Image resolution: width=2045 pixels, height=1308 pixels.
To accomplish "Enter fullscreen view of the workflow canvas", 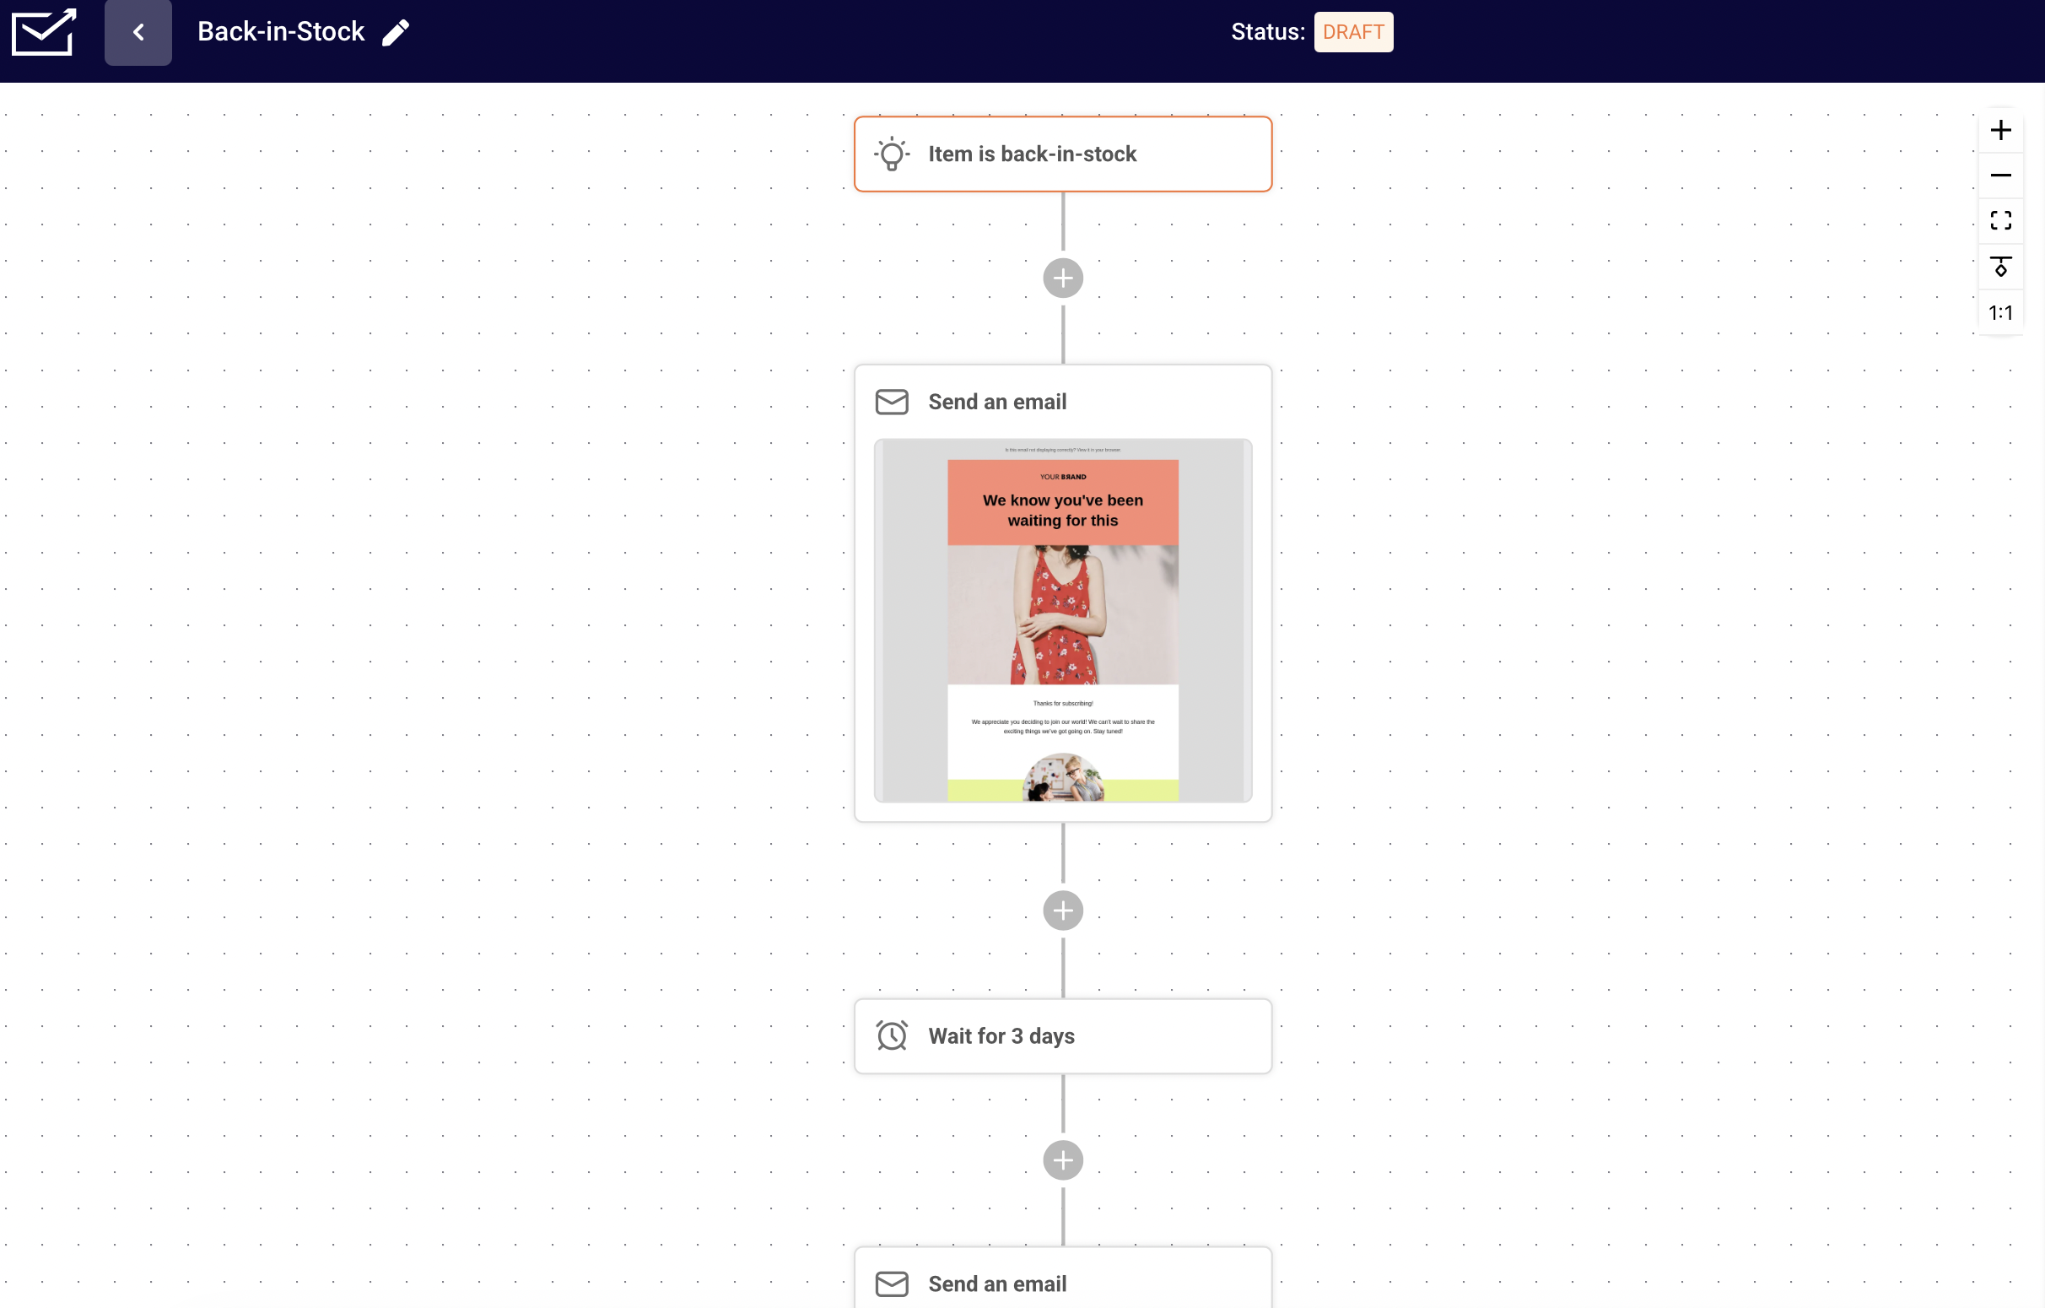I will click(2002, 221).
